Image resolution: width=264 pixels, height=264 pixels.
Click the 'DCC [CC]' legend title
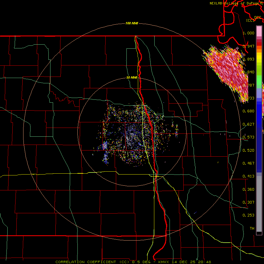click(x=254, y=19)
